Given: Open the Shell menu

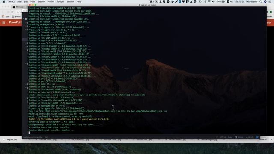Looking at the screenshot, I should point(19,2).
